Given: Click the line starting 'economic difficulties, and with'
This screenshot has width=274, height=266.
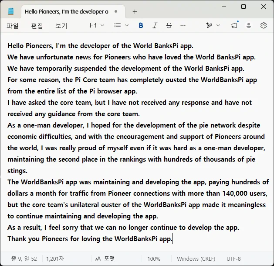Looking at the screenshot, I should click(136, 137).
